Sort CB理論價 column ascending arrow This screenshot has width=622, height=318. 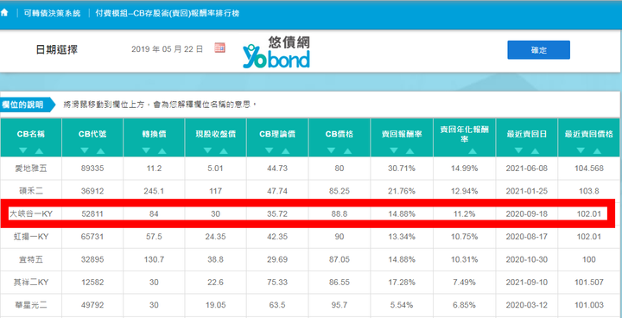point(286,151)
